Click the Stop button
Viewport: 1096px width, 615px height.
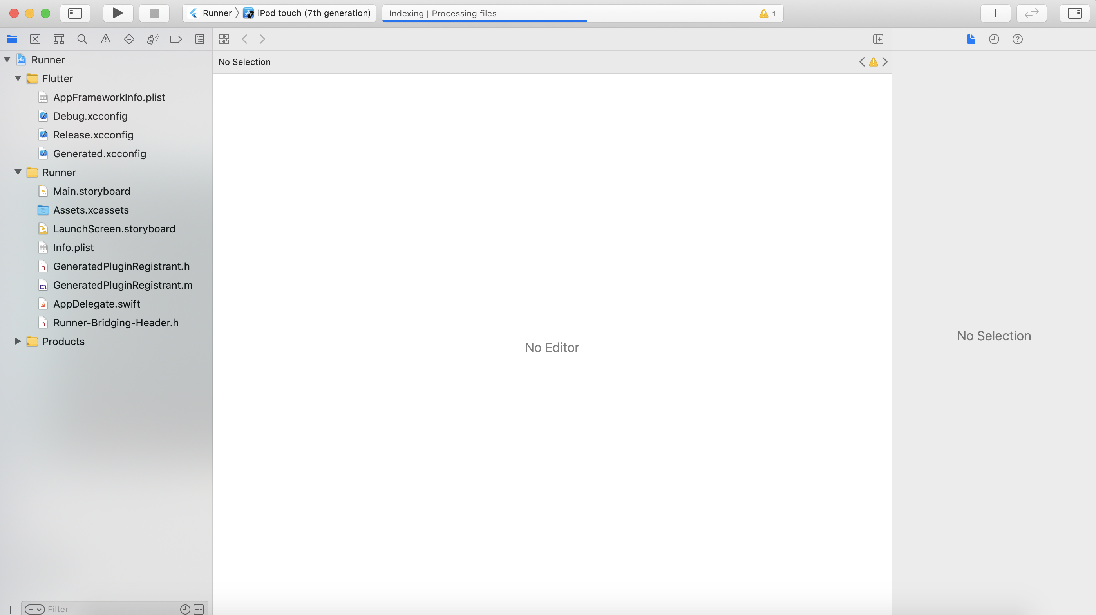(x=154, y=13)
